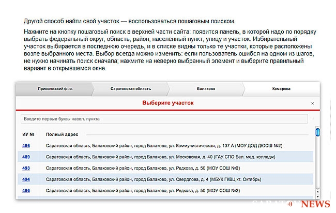Click the ИУ № column header
Viewport: 336px width, 213px height.
tap(28, 134)
